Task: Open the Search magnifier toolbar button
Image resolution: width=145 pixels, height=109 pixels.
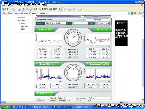Action: click(x=34, y=9)
